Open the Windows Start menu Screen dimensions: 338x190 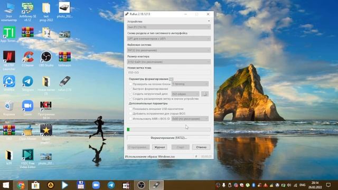6,185
